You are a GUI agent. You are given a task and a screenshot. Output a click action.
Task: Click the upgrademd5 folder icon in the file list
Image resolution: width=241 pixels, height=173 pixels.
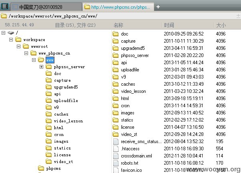116,48
